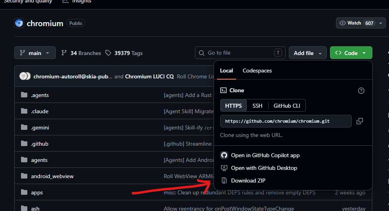Image resolution: width=389 pixels, height=211 pixels.
Task: Click commit message '[.github] Streamline'
Action: [188, 144]
